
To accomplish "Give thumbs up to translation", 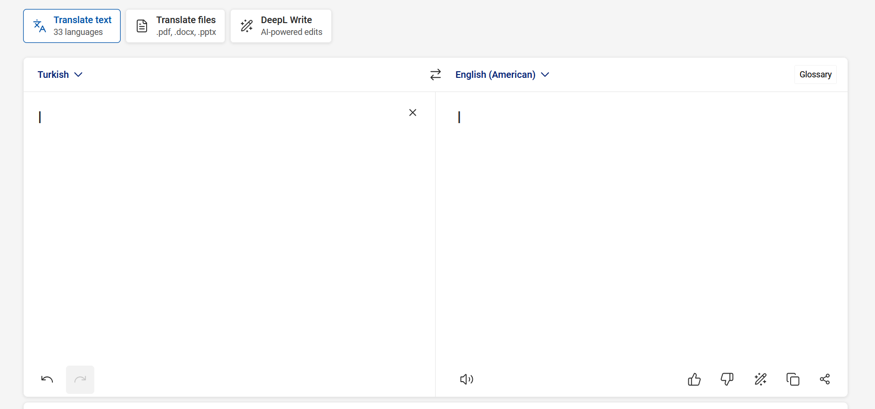I will [x=694, y=379].
